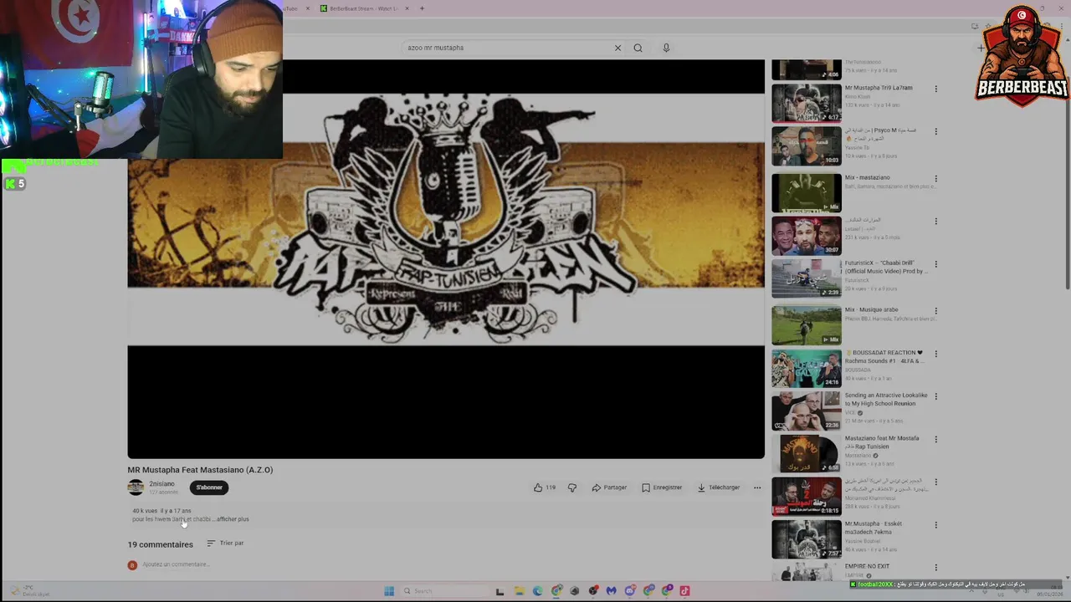The height and width of the screenshot is (602, 1071).
Task: Open FuturisticX Chaabi Drill thumbnail
Action: pos(807,278)
